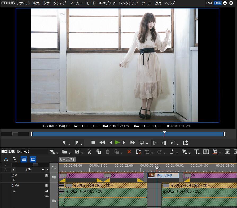237x208 pixels.
Task: Toggle the highlighted group/link mode button
Action: click(24, 159)
